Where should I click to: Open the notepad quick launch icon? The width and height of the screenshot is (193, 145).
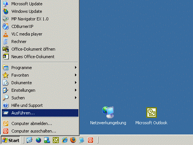point(81,140)
